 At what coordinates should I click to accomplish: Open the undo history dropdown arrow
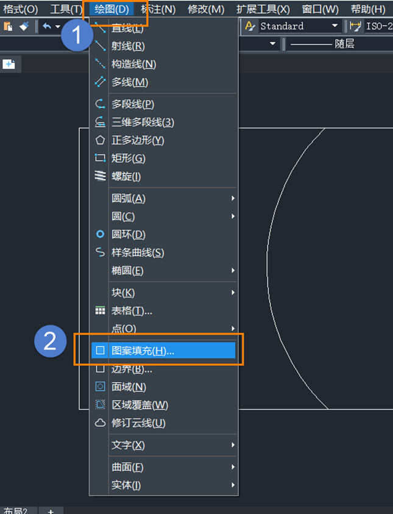(x=58, y=27)
